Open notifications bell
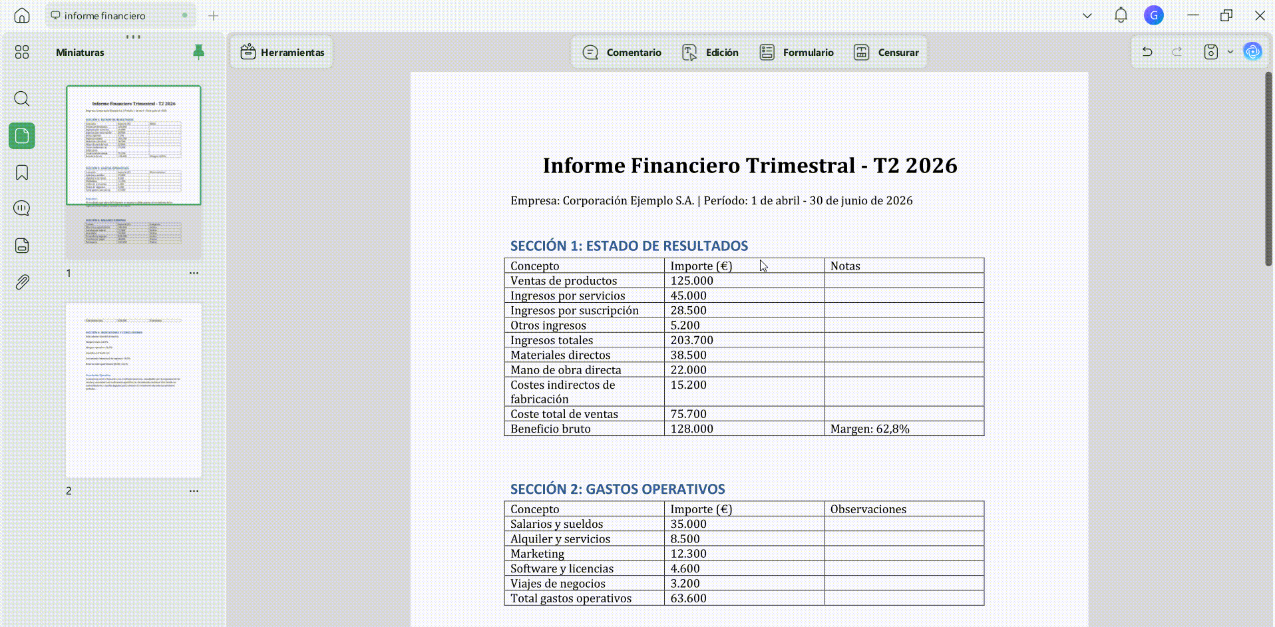Viewport: 1275px width, 627px height. coord(1121,15)
